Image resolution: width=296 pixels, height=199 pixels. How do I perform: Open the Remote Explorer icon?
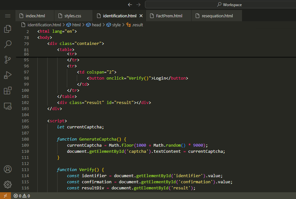8,106
